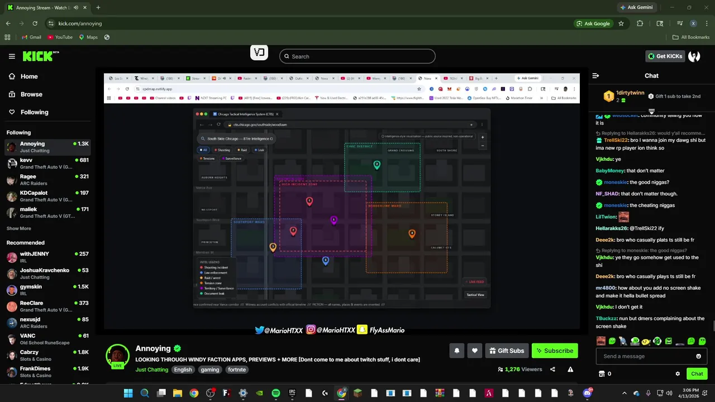Open the All Bookmarks folder
This screenshot has width=715, height=402.
[x=691, y=37]
